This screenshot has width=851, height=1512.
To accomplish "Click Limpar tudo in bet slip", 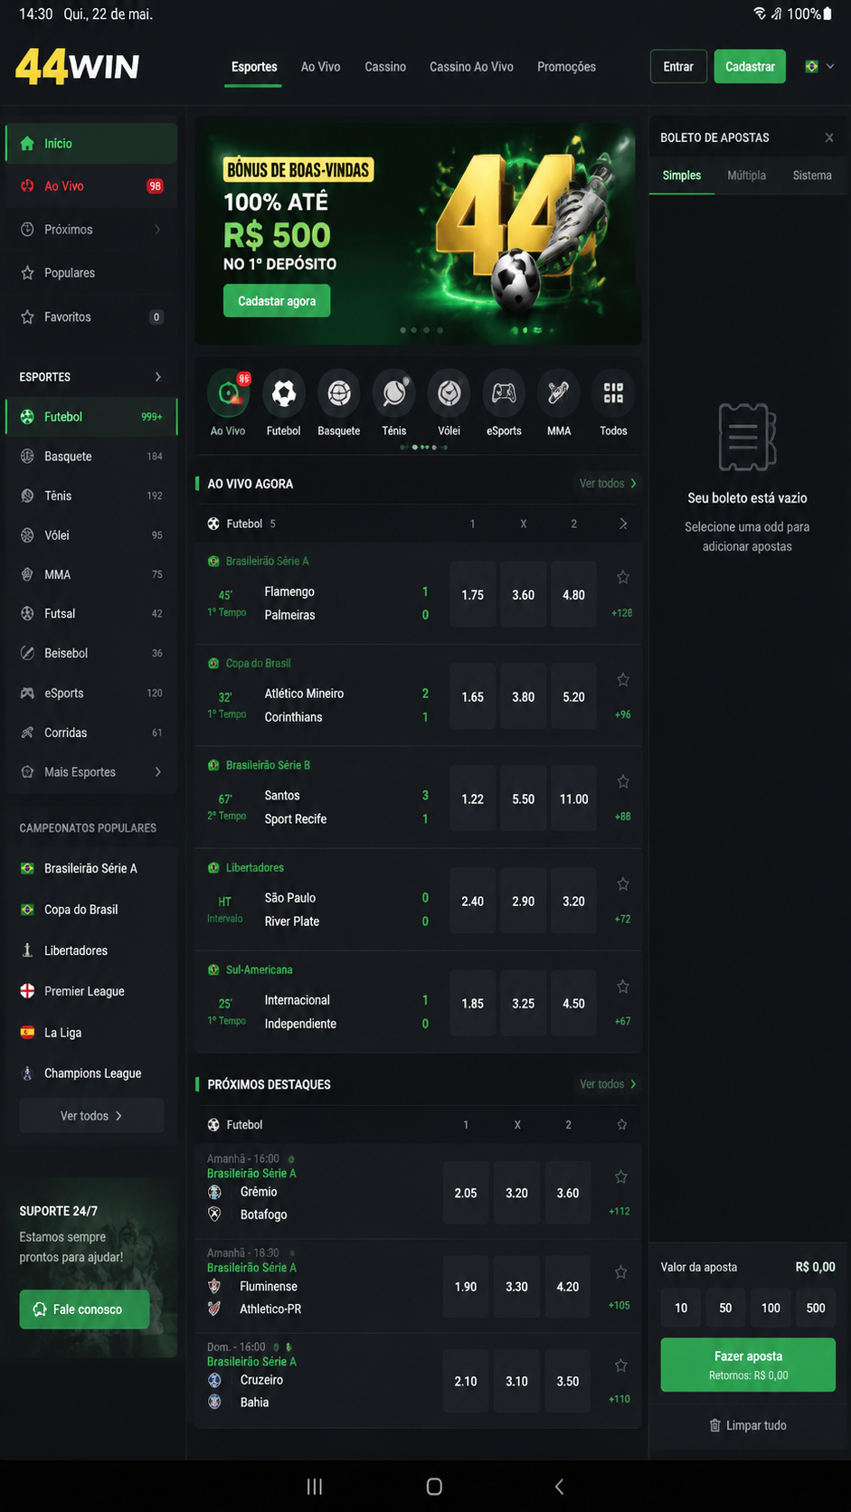I will 748,1425.
